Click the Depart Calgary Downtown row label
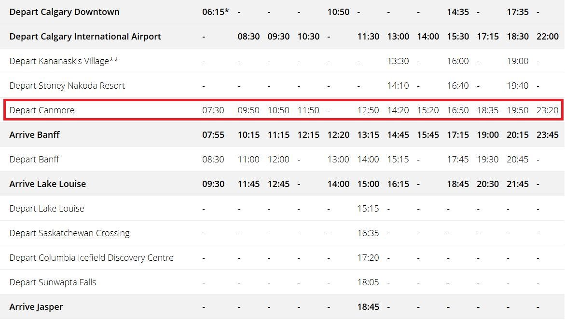Image resolution: width=565 pixels, height=320 pixels. click(64, 12)
